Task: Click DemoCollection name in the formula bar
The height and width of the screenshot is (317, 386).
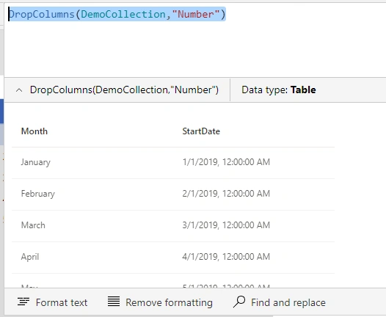Action: pyautogui.click(x=123, y=14)
